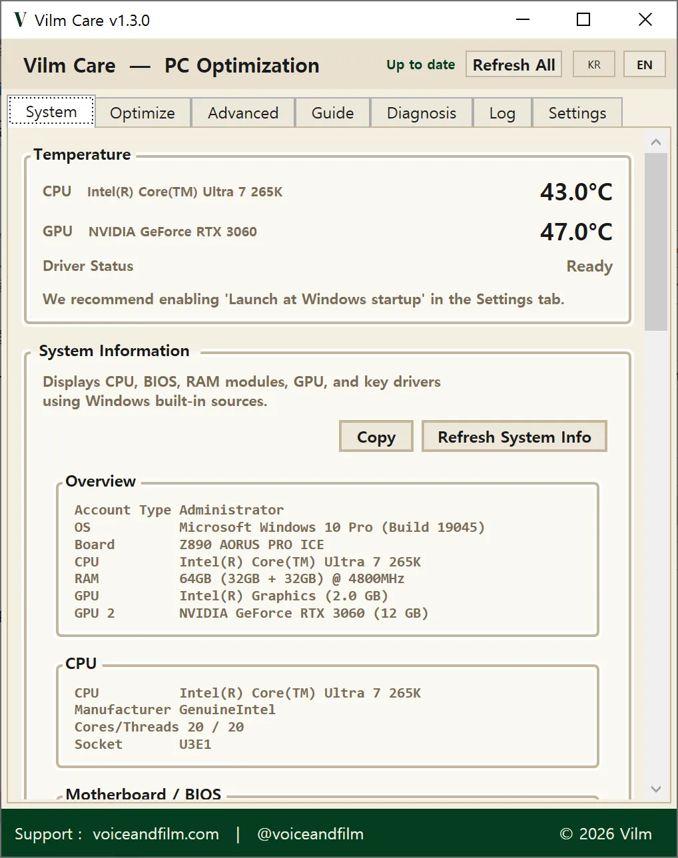The image size is (678, 858).
Task: Select the Diagnosis tab
Action: click(422, 113)
